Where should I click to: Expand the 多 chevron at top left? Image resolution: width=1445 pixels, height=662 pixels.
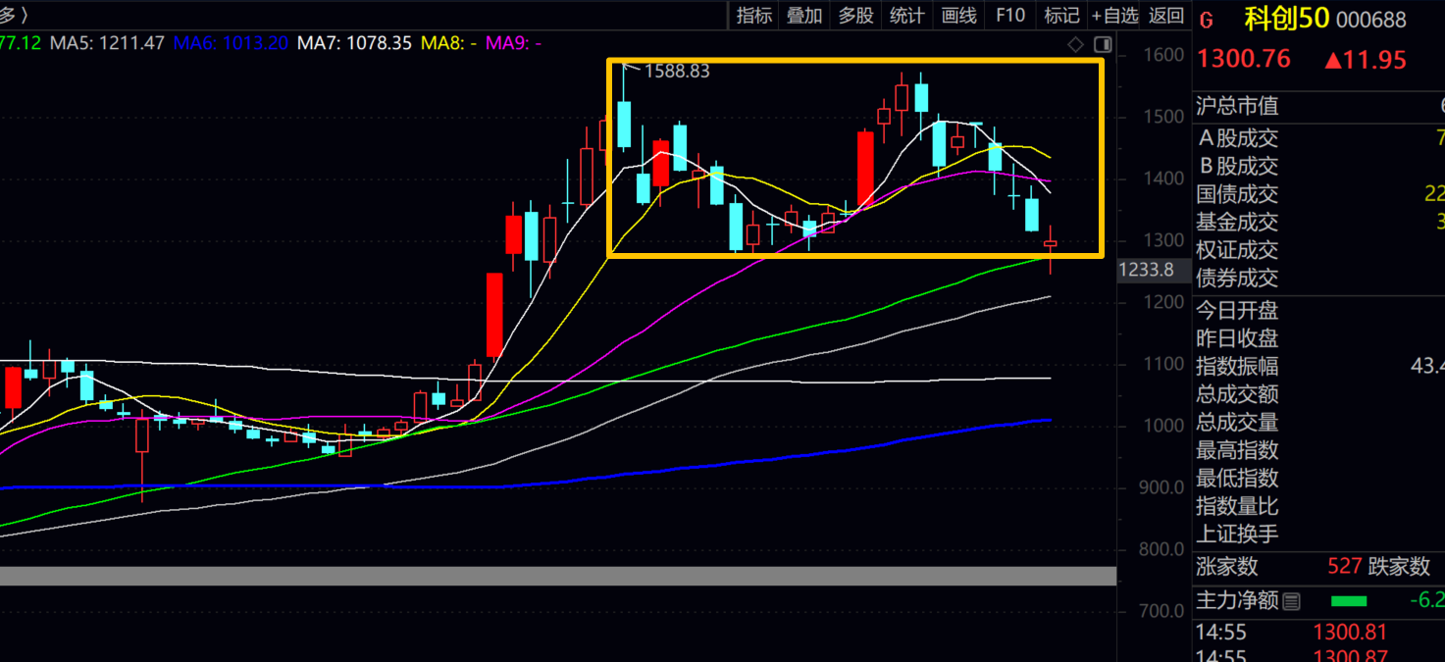15,15
